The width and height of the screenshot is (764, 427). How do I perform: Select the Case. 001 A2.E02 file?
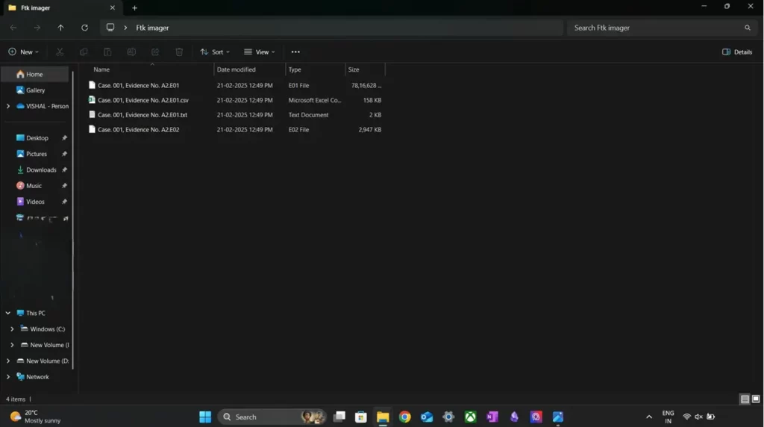pos(138,130)
